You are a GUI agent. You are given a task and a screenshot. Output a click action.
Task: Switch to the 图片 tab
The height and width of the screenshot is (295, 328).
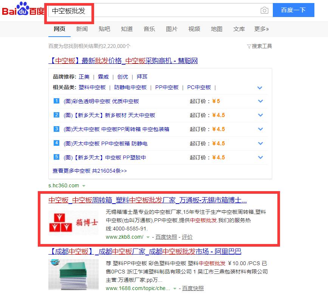click(172, 29)
